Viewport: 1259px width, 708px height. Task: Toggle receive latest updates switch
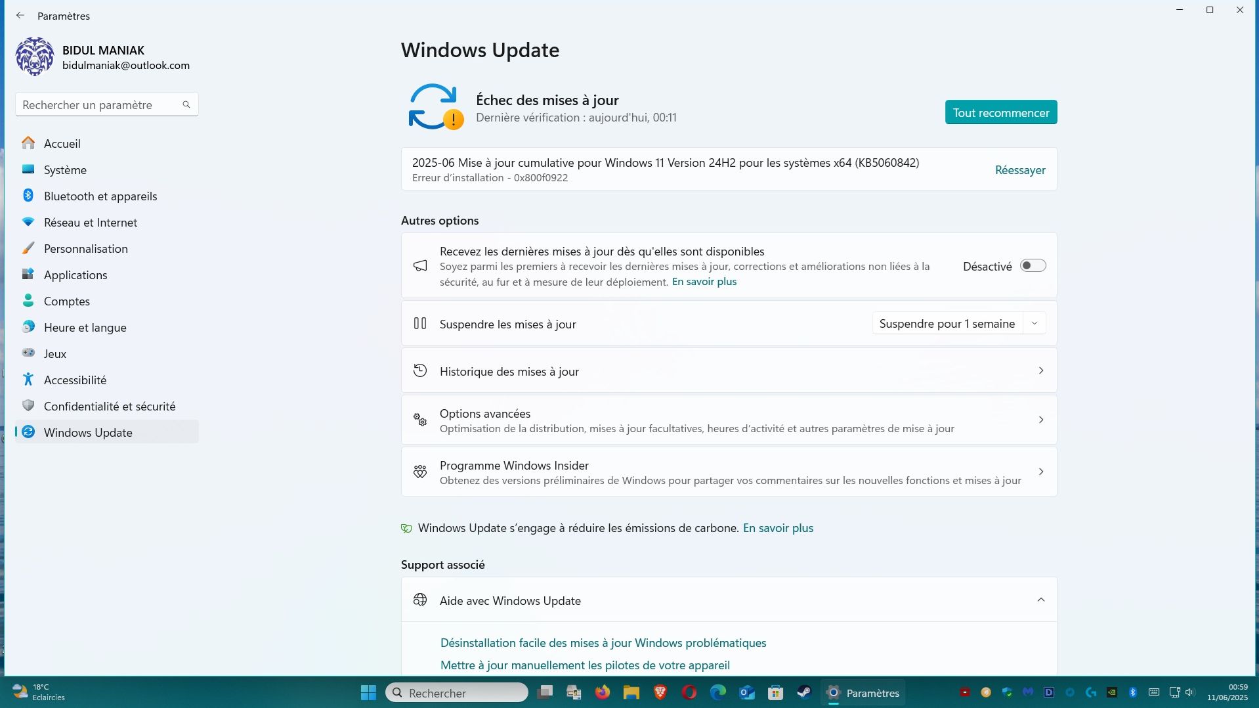(x=1033, y=266)
